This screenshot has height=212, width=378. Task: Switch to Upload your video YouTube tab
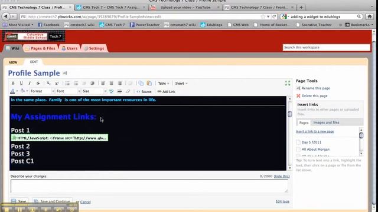[185, 8]
